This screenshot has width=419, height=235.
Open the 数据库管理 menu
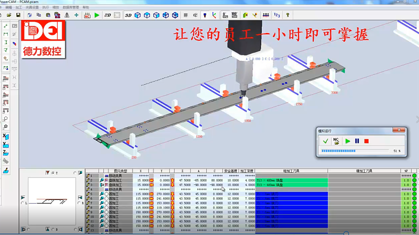[71, 8]
